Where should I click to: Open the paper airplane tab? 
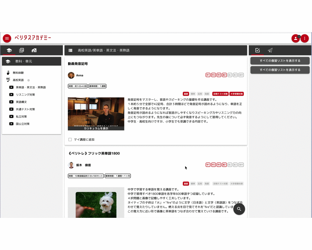[x=270, y=50]
